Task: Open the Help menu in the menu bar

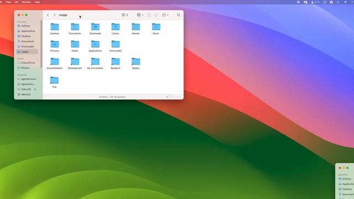Action: [x=37, y=2]
